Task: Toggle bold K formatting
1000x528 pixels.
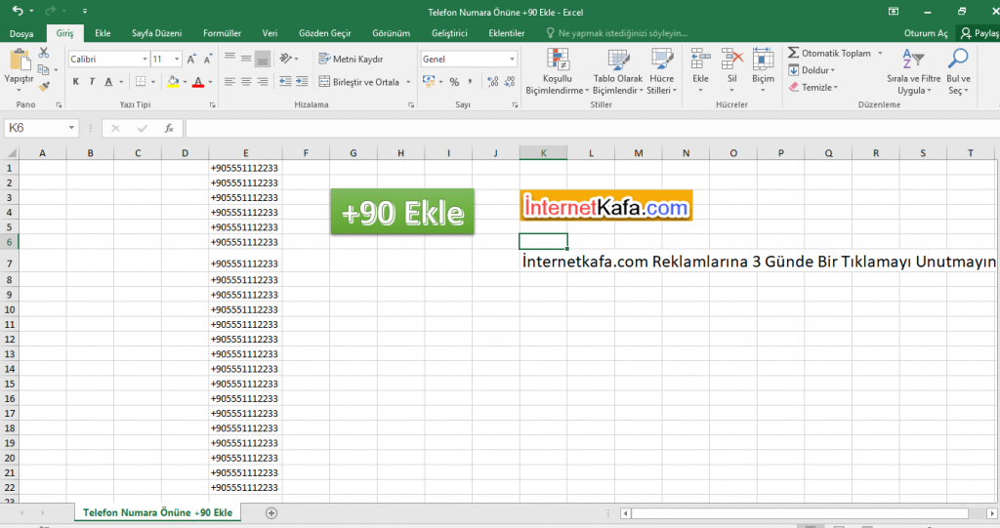Action: tap(76, 82)
